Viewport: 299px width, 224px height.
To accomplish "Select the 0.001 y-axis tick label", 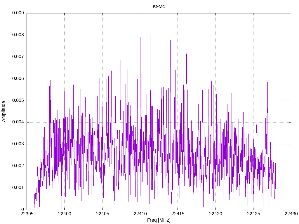I will click(x=18, y=188).
